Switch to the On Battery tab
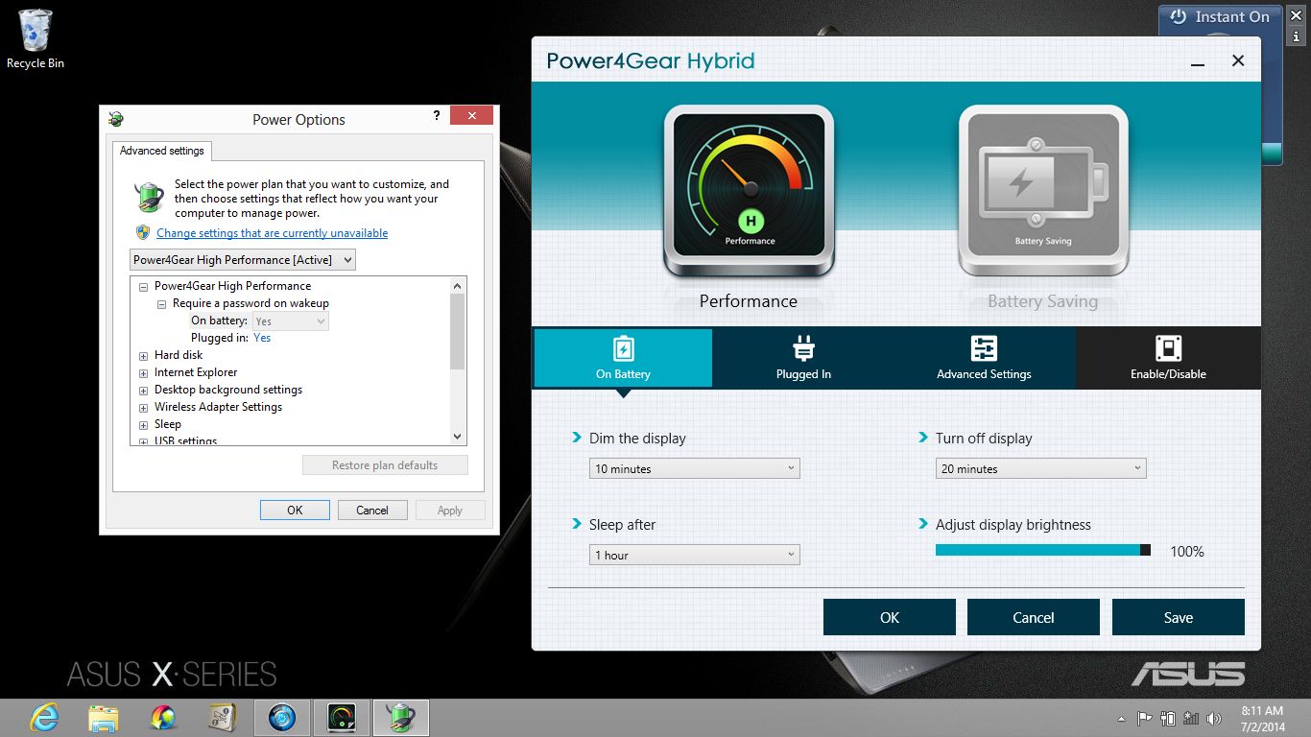Image resolution: width=1311 pixels, height=737 pixels. click(623, 358)
